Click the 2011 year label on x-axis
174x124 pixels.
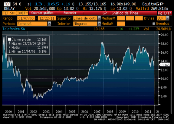[148, 112]
